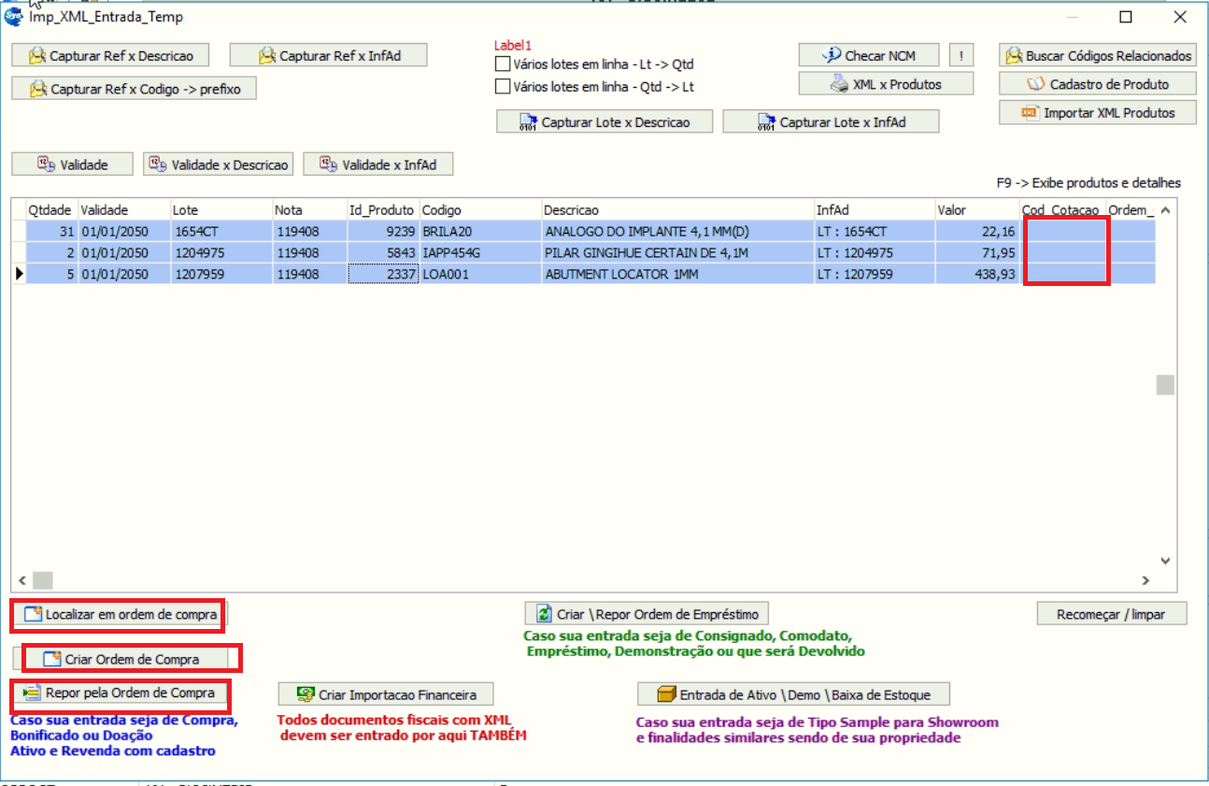1209x786 pixels.
Task: Enable Vários lotes em linha Lt -> Qtd
Action: pos(503,65)
